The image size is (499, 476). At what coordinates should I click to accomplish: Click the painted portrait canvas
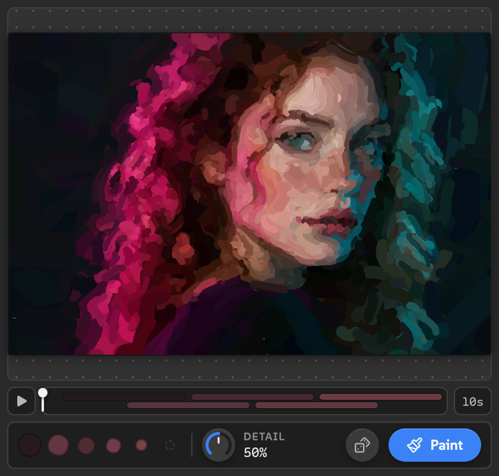point(249,194)
